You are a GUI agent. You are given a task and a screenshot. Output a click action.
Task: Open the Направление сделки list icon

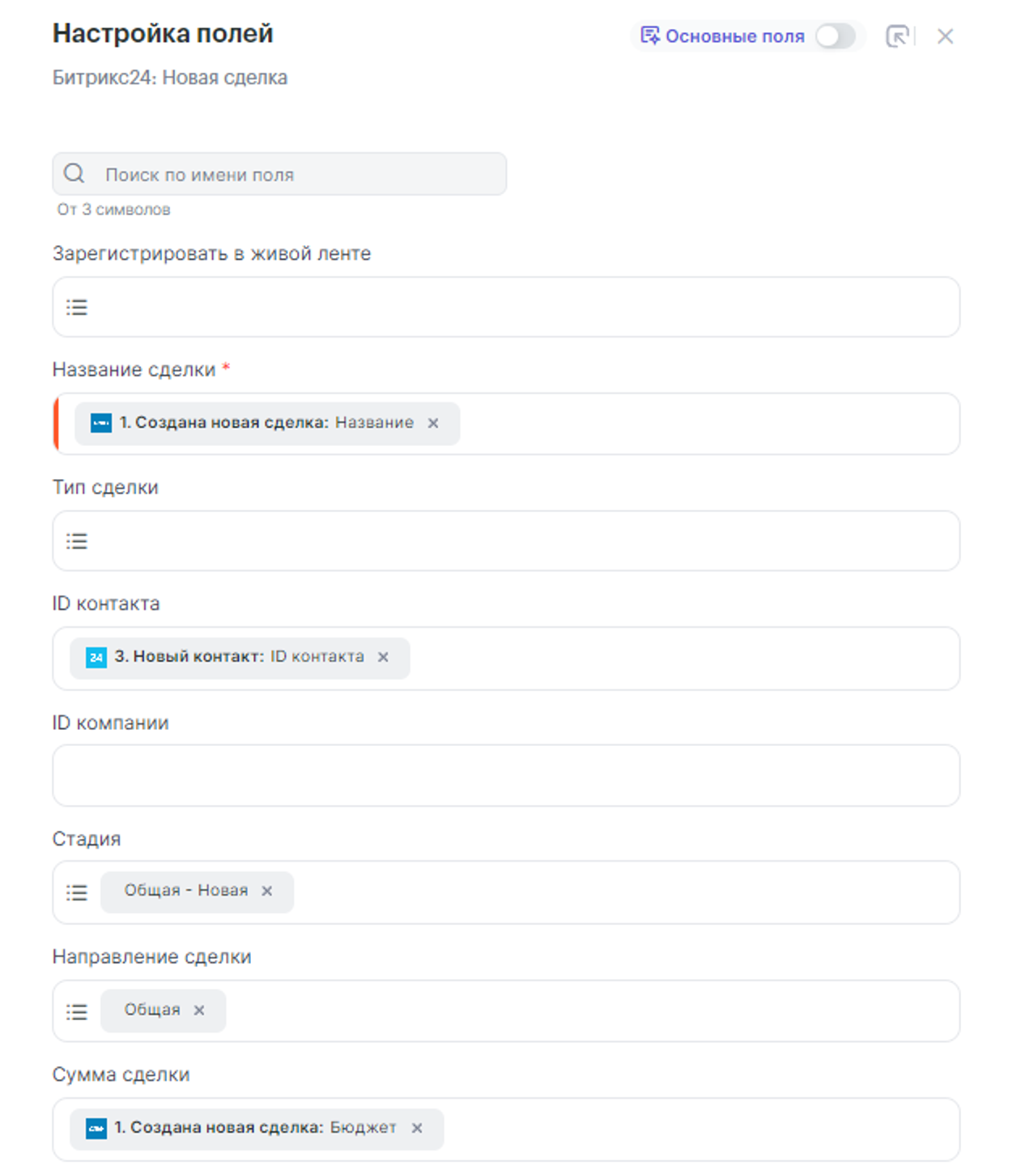point(77,1011)
